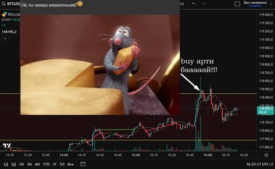The width and height of the screenshot is (275, 169).
Task: Redo the chart action
Action: tap(204, 4)
